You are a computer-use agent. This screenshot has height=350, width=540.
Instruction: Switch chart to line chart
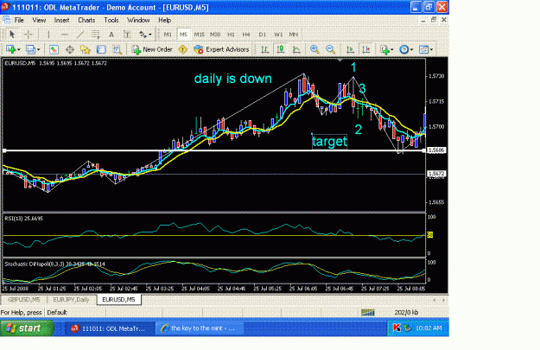click(296, 49)
